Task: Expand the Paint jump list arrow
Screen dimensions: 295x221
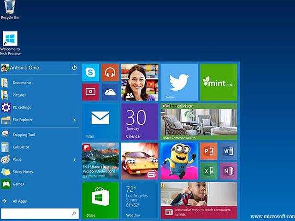Action: pyautogui.click(x=74, y=160)
